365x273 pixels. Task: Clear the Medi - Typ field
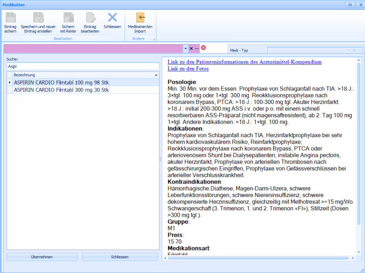pyautogui.click(x=354, y=50)
